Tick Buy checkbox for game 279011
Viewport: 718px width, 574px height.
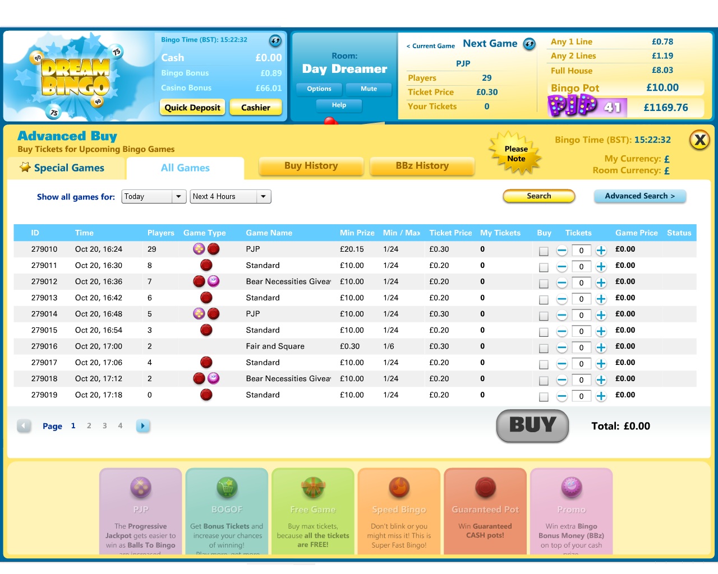point(544,268)
